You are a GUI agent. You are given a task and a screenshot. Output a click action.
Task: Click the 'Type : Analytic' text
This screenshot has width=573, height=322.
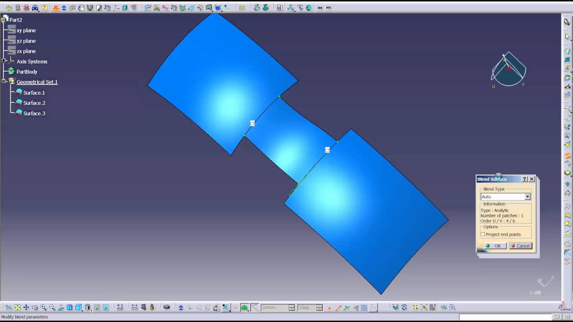[x=495, y=210]
